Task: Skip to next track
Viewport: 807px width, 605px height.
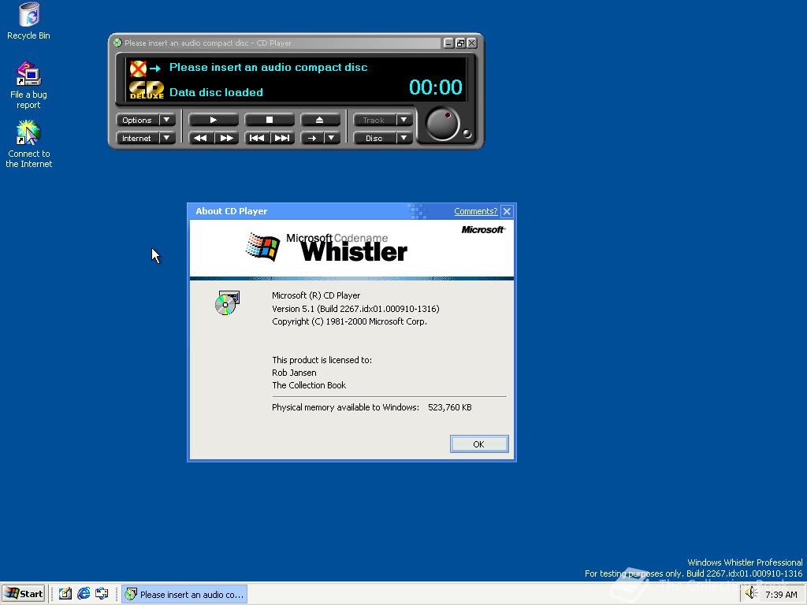Action: (x=282, y=138)
